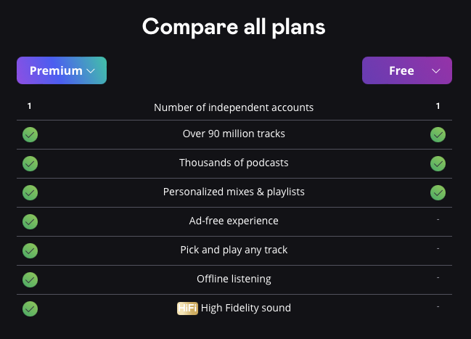The width and height of the screenshot is (471, 339).
Task: Click Free checkmark for Personalized mixes & playlists
Action: 438,192
